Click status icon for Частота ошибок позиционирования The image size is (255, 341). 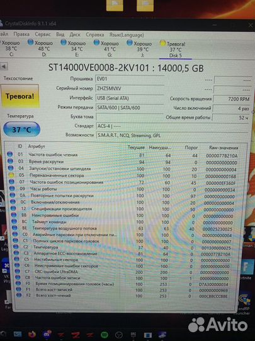point(11,182)
